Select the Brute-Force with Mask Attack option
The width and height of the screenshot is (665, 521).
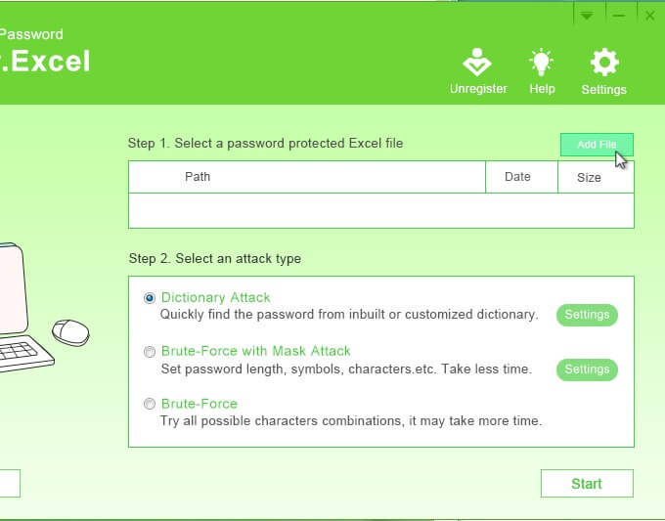(150, 351)
